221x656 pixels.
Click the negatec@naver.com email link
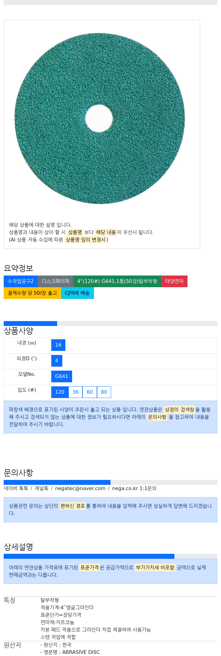click(x=80, y=489)
